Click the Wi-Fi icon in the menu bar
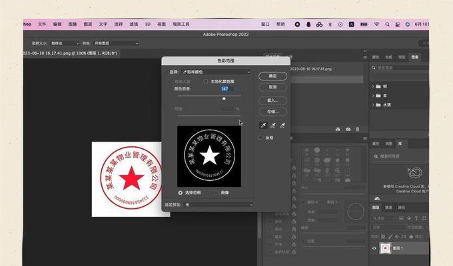 click(376, 25)
